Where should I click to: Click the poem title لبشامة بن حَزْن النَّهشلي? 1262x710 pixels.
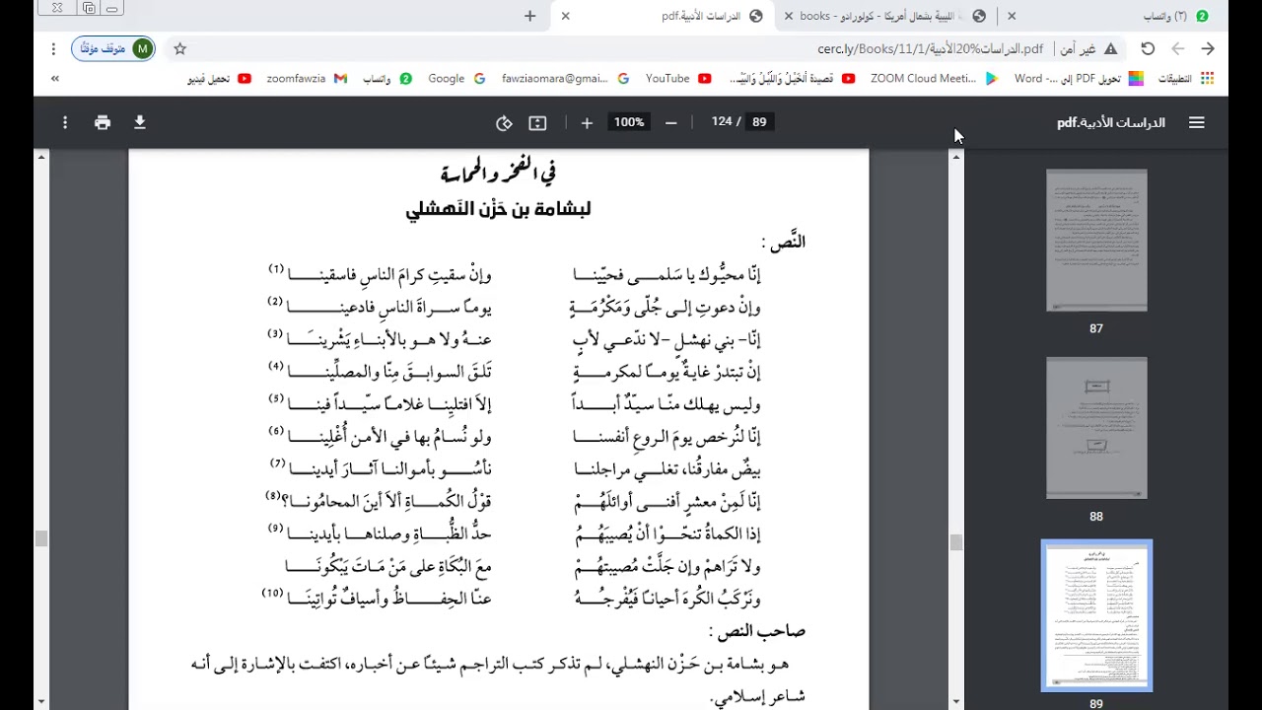coord(498,209)
